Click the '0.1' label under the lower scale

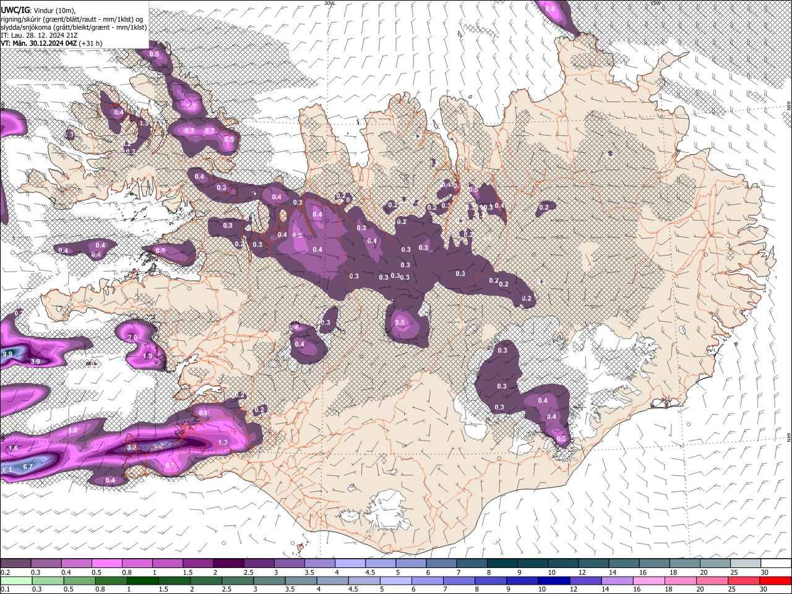coord(6,589)
